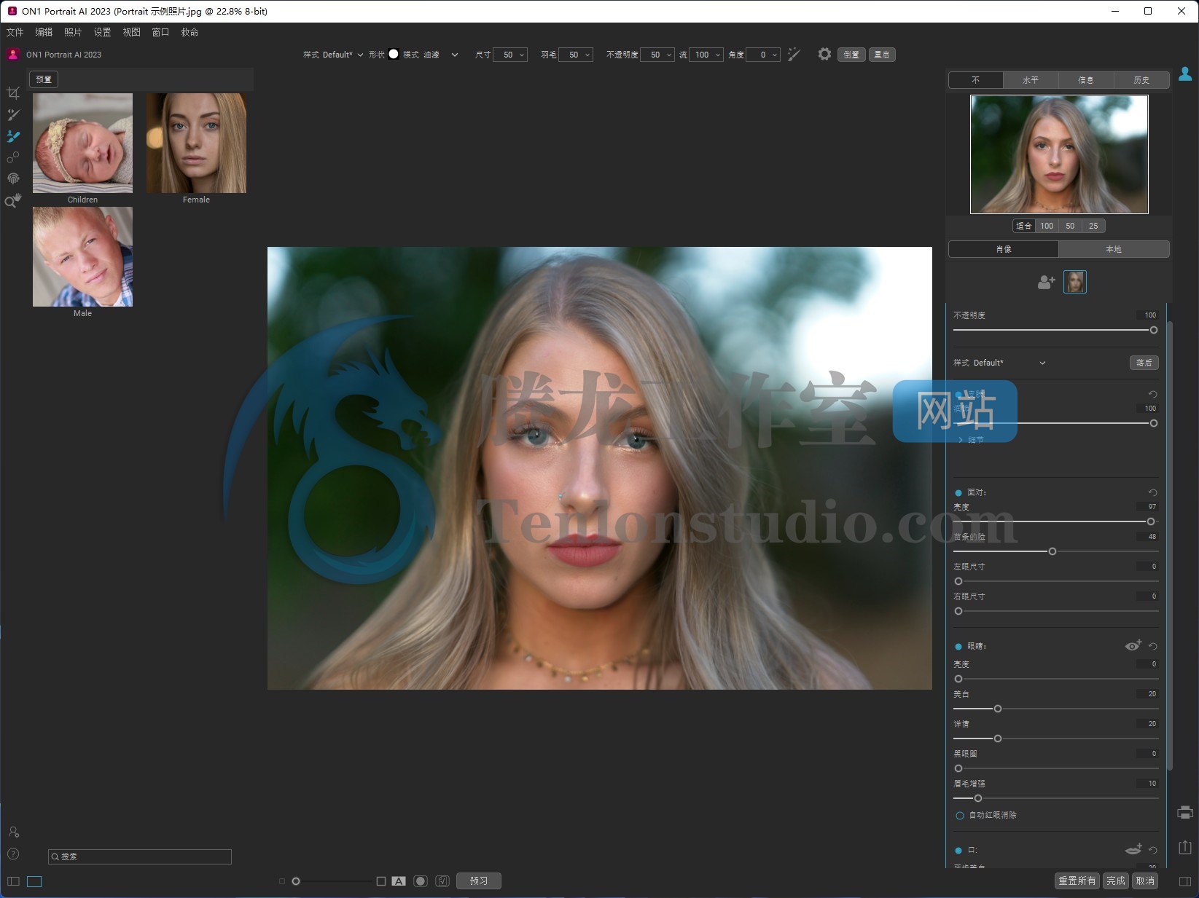
Task: Switch to single-image view icon
Action: tap(34, 881)
